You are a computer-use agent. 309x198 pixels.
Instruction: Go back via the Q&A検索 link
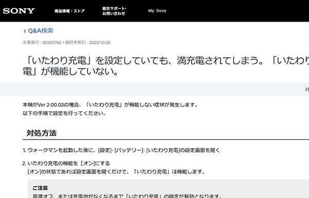[41, 31]
